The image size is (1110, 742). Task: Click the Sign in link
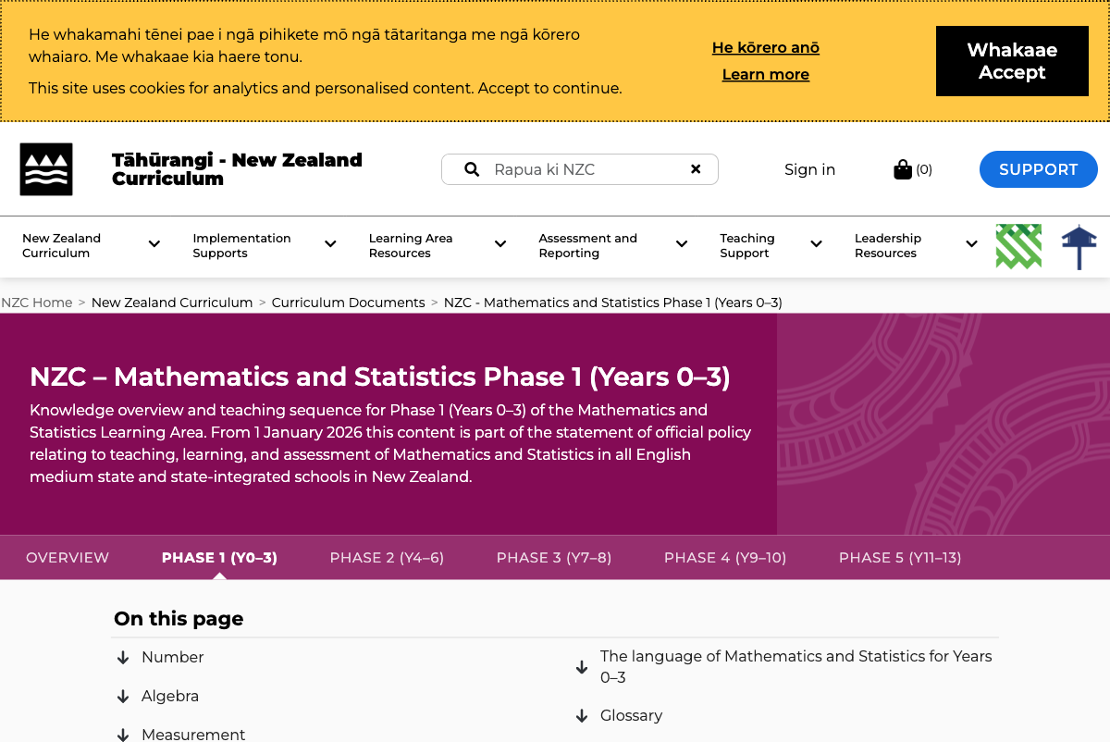pyautogui.click(x=809, y=169)
